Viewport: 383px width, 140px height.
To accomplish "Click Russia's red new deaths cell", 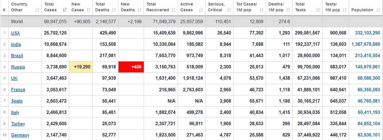I will pyautogui.click(x=131, y=67).
